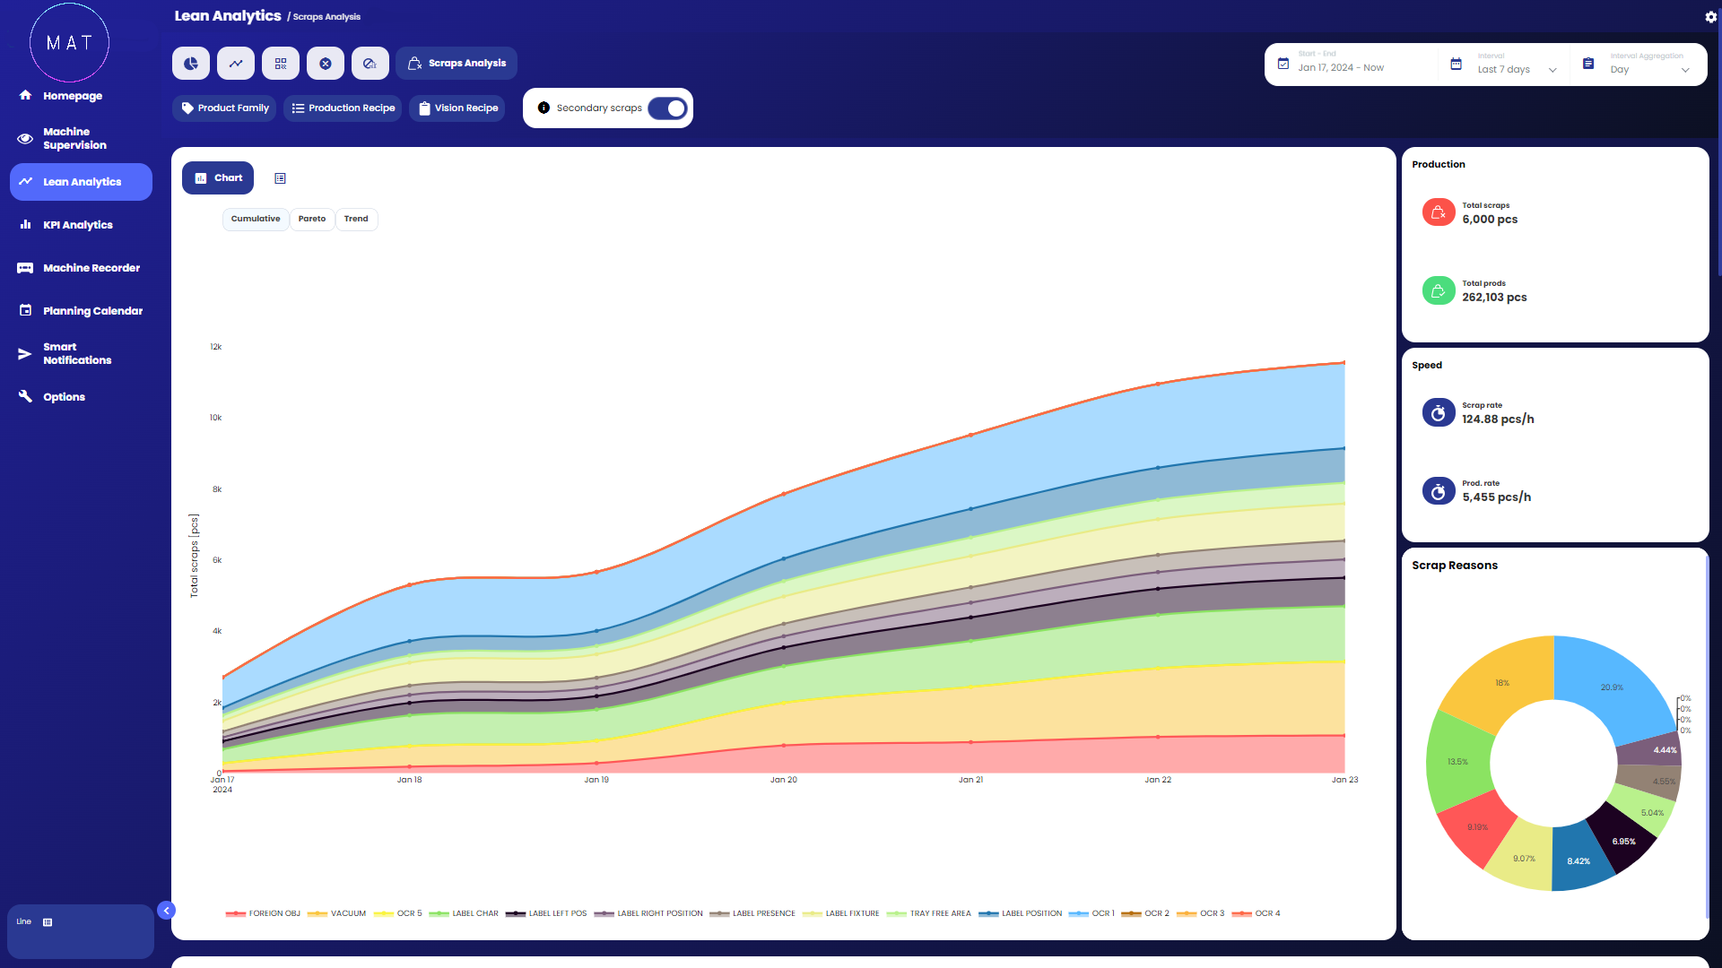The image size is (1722, 968).
Task: Click the info icon next to Secondary scraps
Action: click(544, 108)
